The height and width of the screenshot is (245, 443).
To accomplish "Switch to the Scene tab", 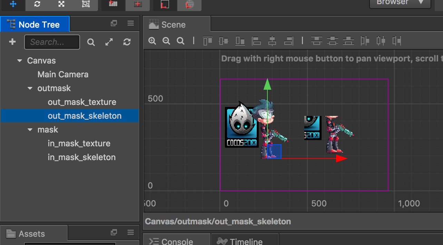I will [176, 24].
